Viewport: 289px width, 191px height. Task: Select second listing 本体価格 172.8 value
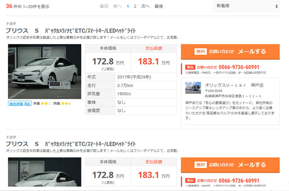click(108, 175)
